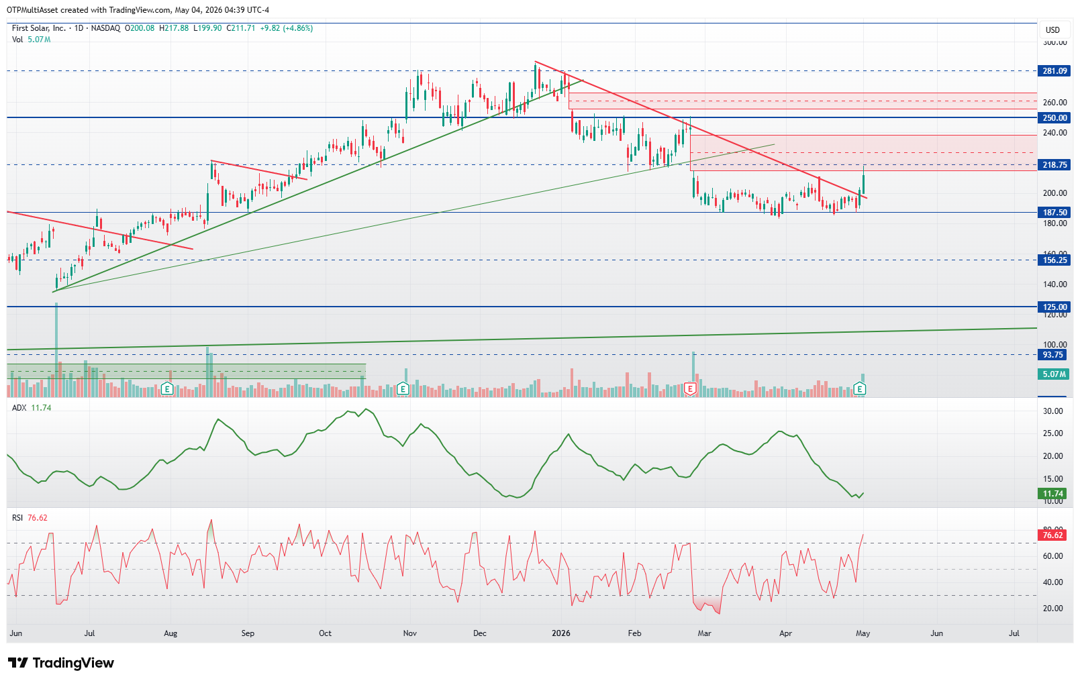Click the Vol indicator legend
Viewport: 1080px width, 683px height.
[x=31, y=40]
